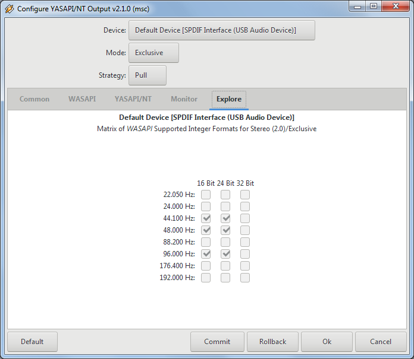The height and width of the screenshot is (359, 414).
Task: Select the Explore tab
Action: point(228,99)
